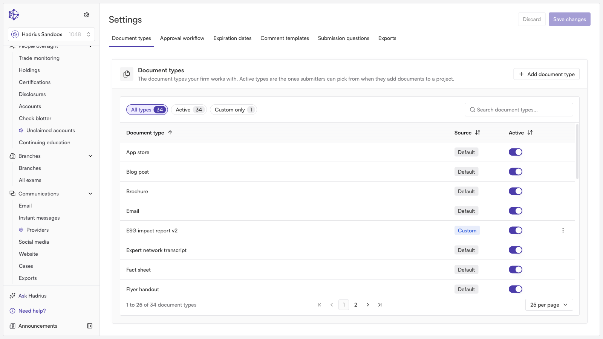
Task: Open the 25 per page dropdown
Action: point(549,305)
